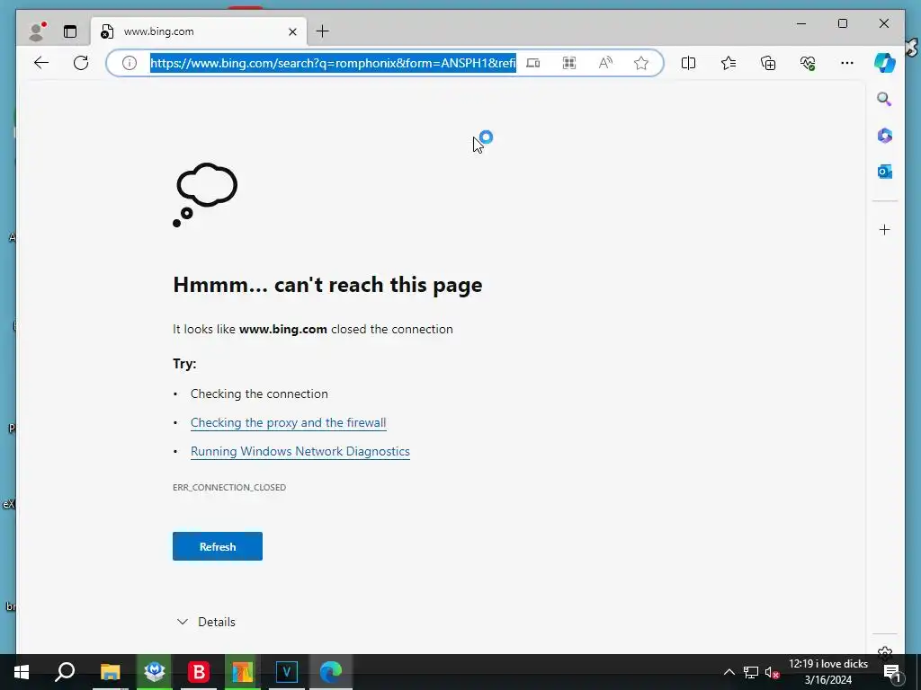Image resolution: width=921 pixels, height=690 pixels.
Task: Expand the Details section
Action: 206,622
